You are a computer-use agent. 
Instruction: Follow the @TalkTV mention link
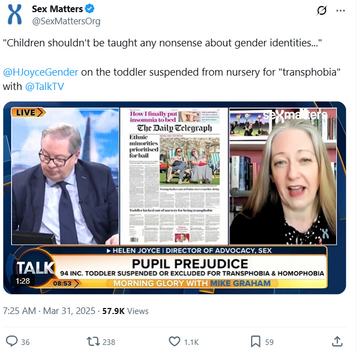click(45, 87)
